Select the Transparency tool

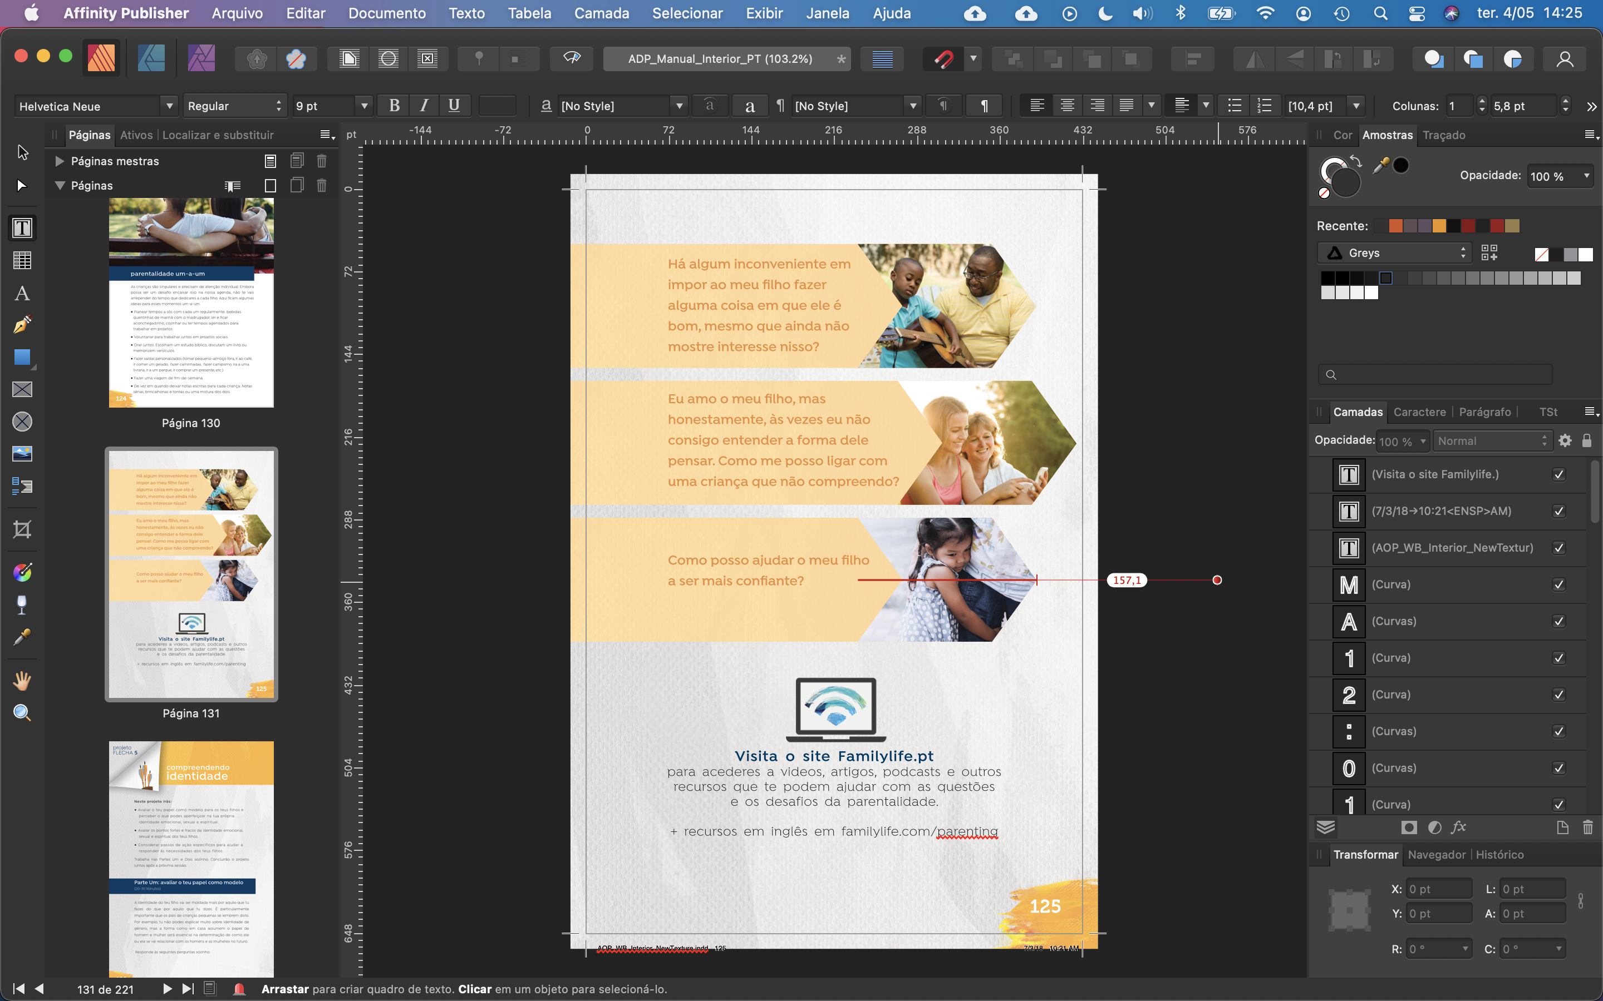pos(22,604)
